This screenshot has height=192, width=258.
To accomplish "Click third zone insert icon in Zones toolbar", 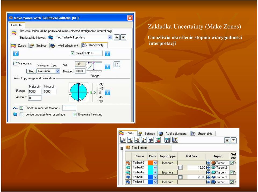I will (137, 140).
